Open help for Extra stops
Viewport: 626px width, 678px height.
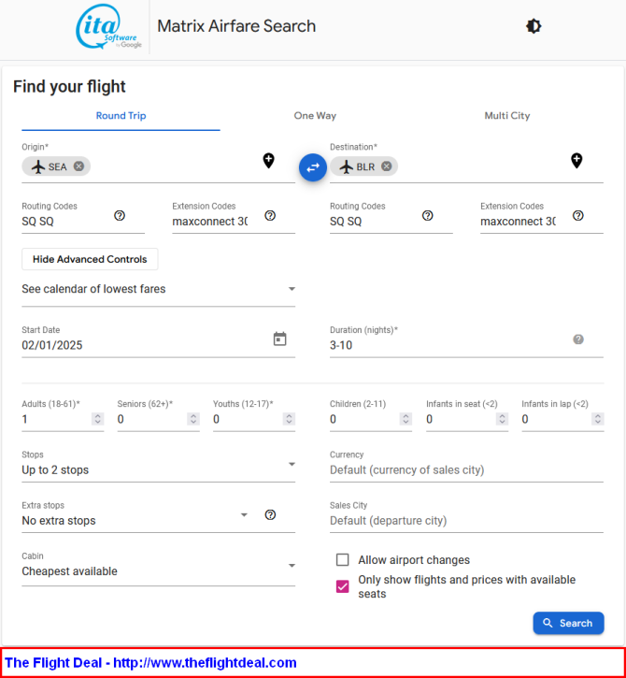point(270,514)
